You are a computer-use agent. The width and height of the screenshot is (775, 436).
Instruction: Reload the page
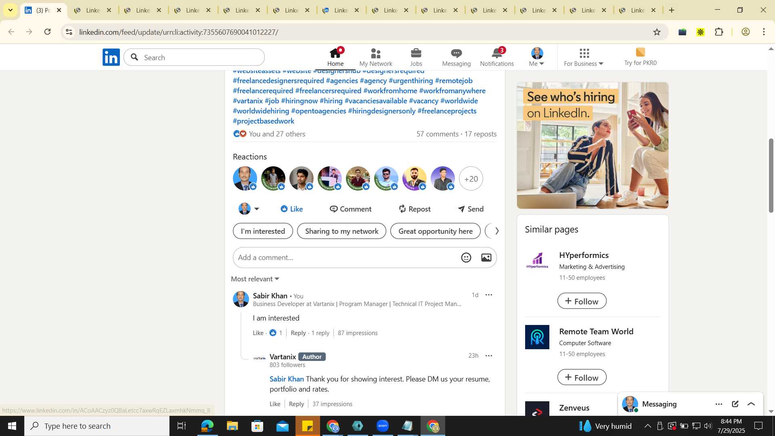pos(48,32)
